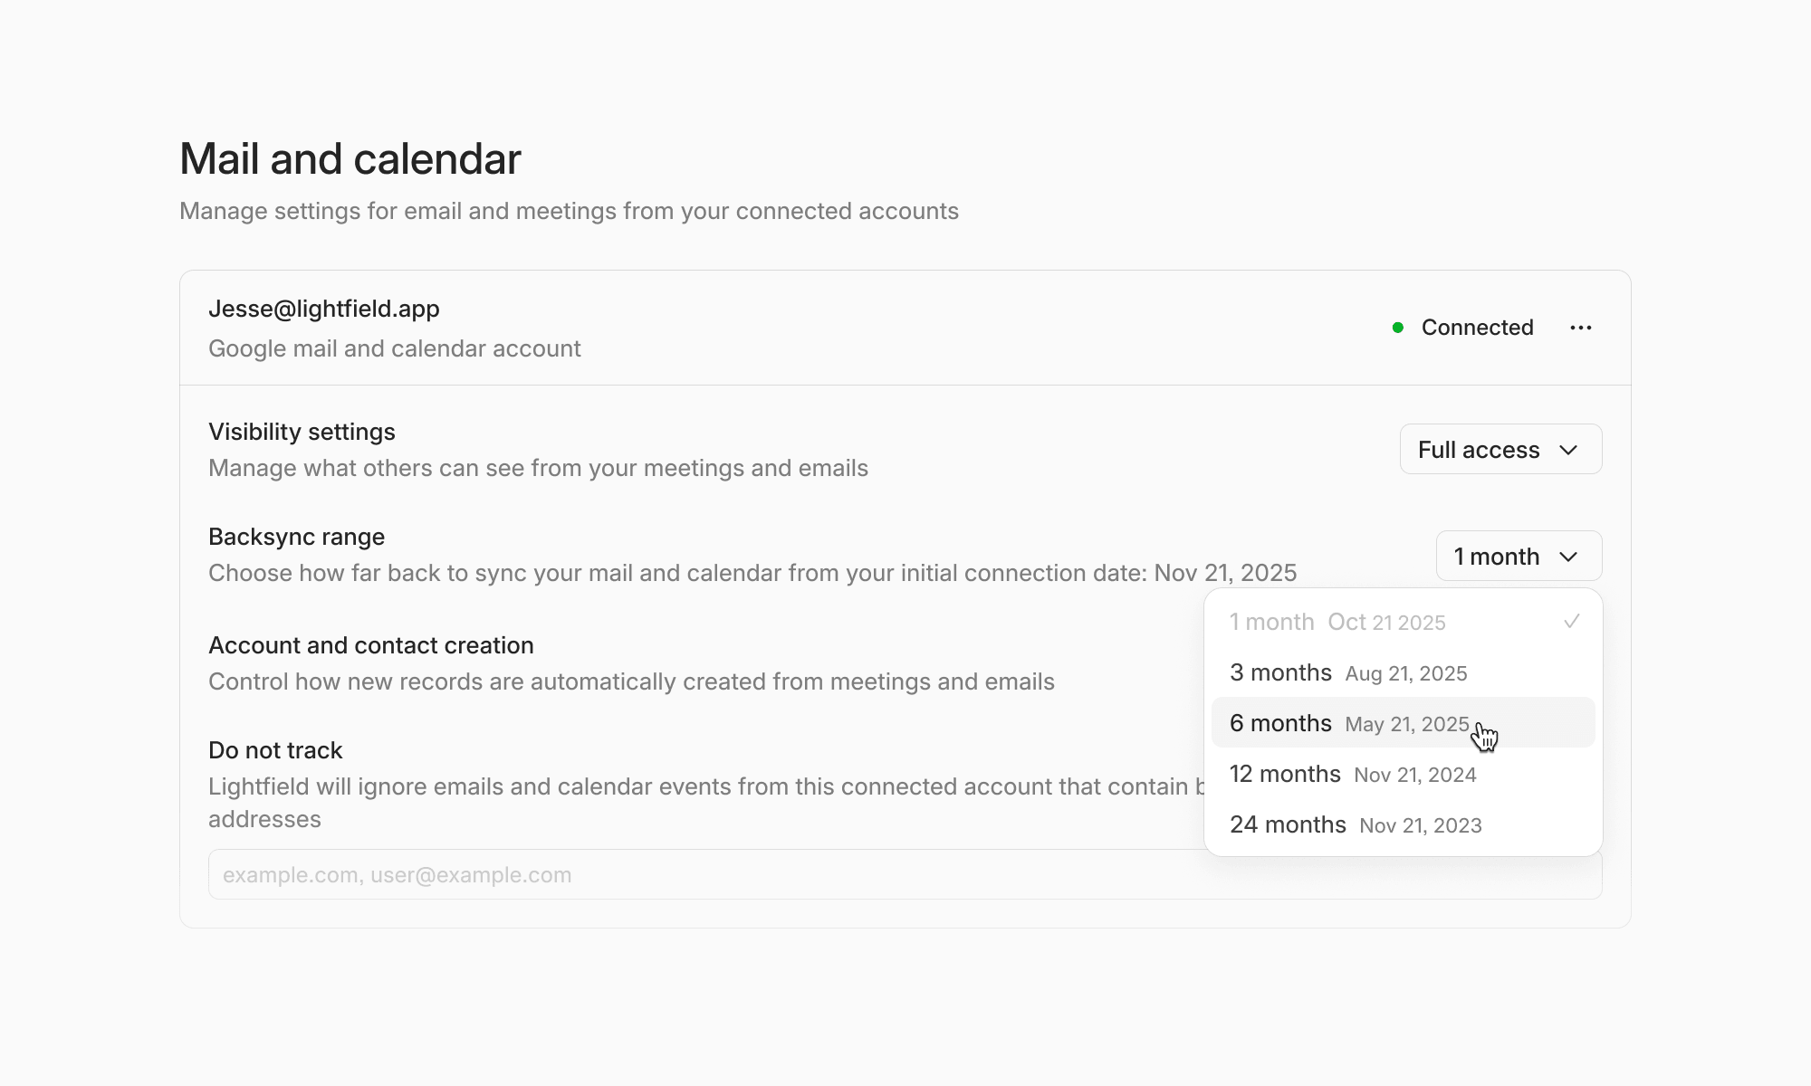Click the Jesse@lightfield.app account email
Image resolution: width=1811 pixels, height=1086 pixels.
coord(324,309)
